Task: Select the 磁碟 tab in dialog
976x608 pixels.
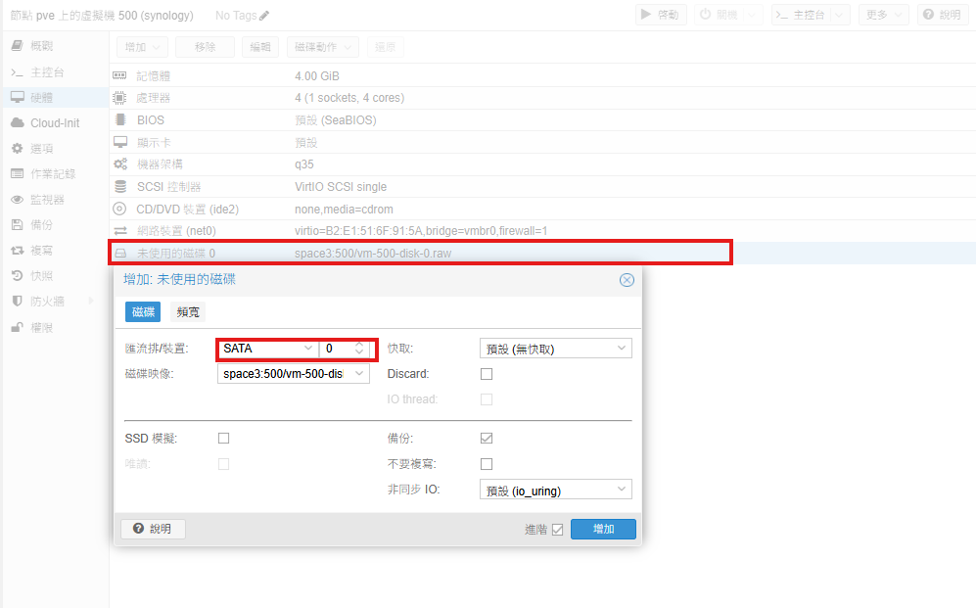Action: pos(143,311)
